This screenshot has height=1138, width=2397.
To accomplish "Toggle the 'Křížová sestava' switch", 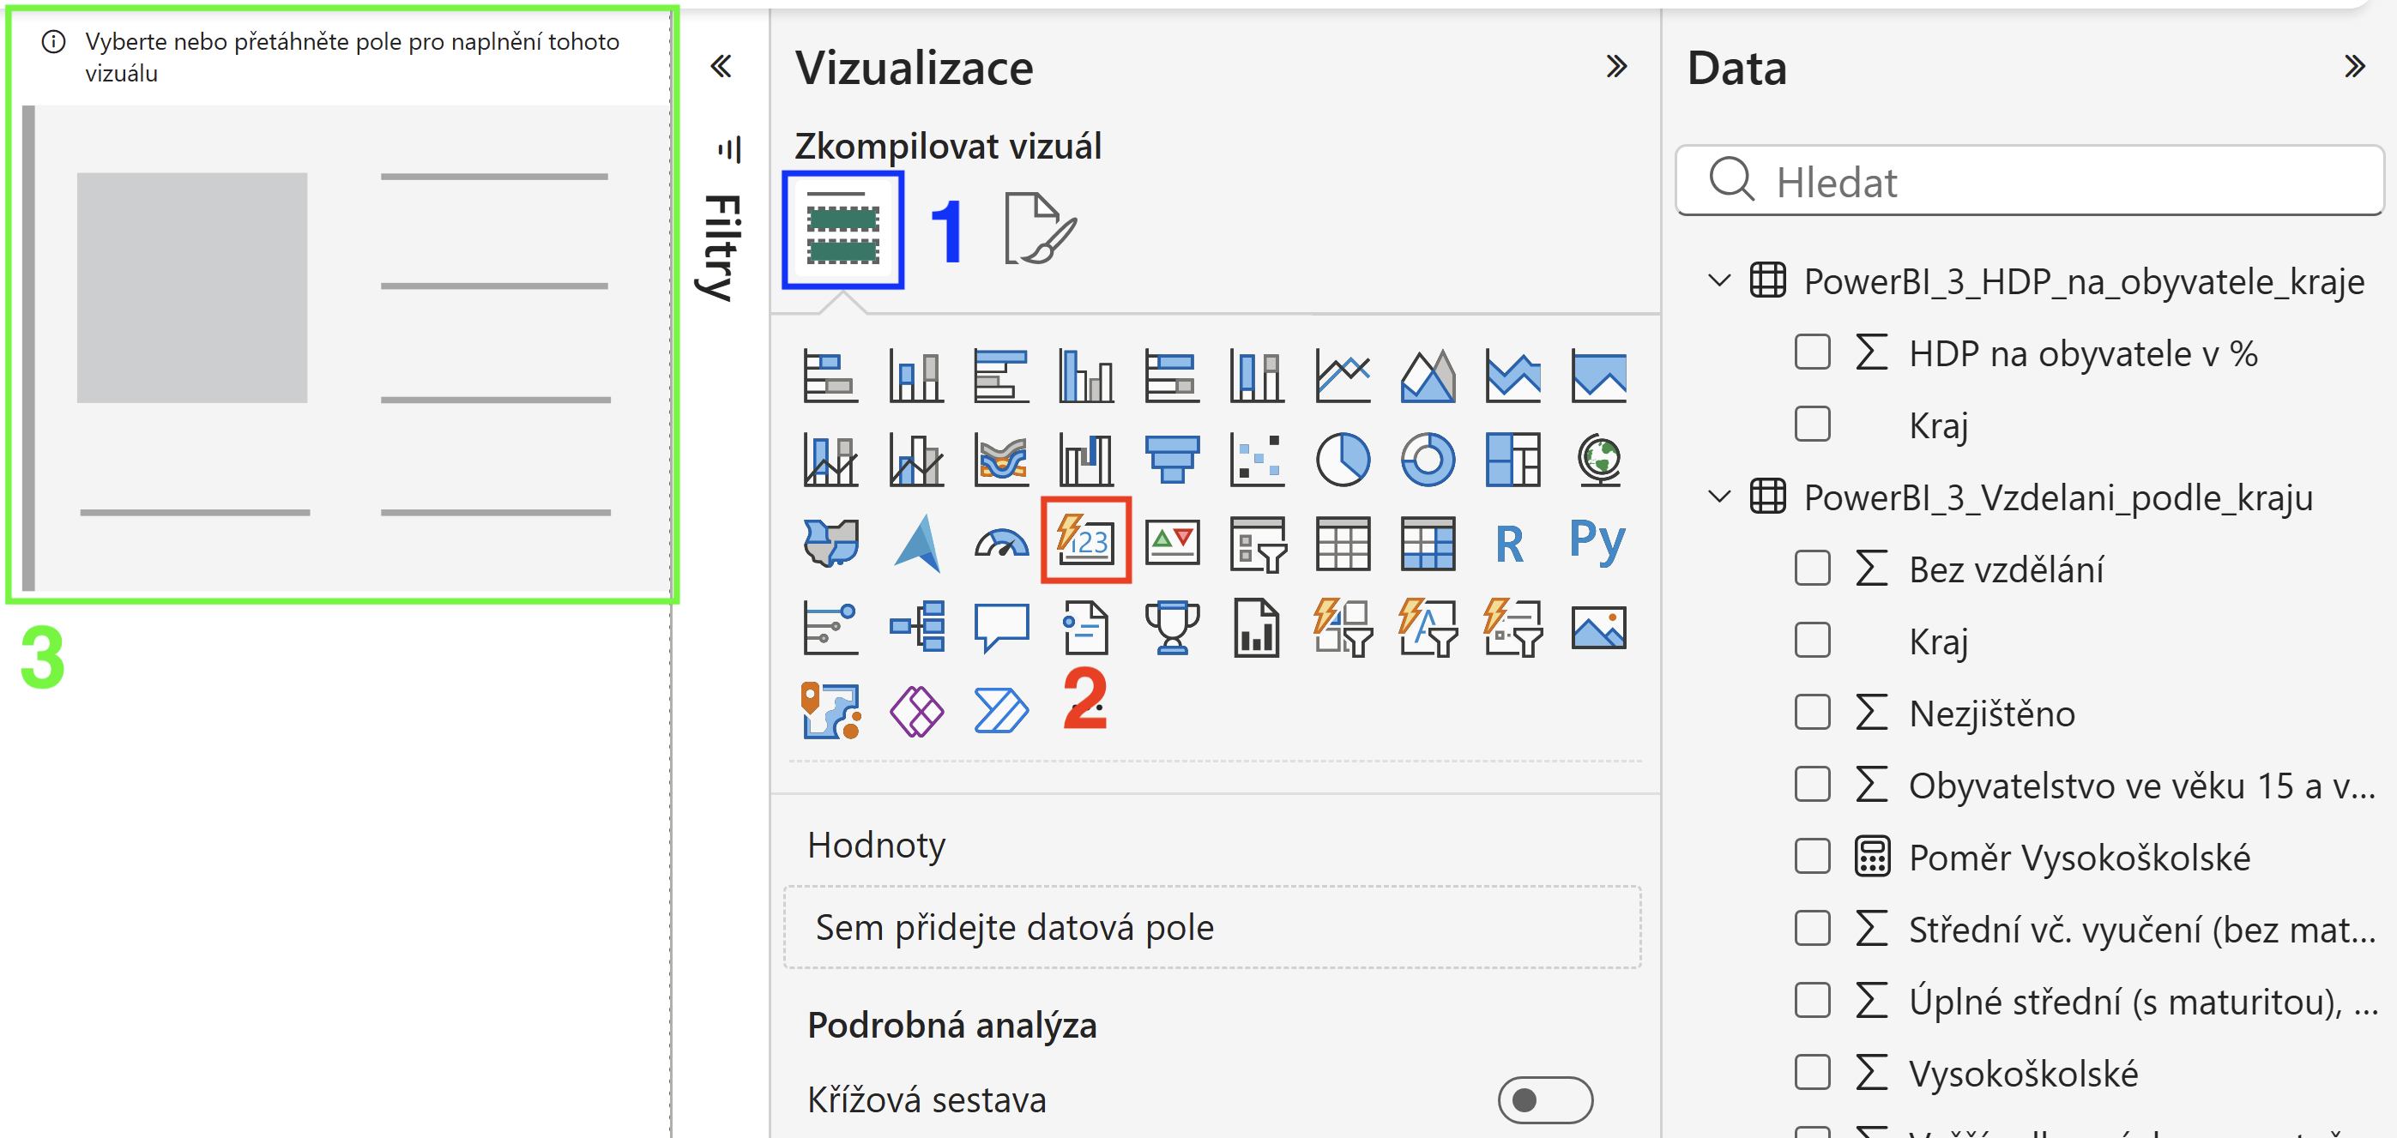I will pos(1544,1100).
